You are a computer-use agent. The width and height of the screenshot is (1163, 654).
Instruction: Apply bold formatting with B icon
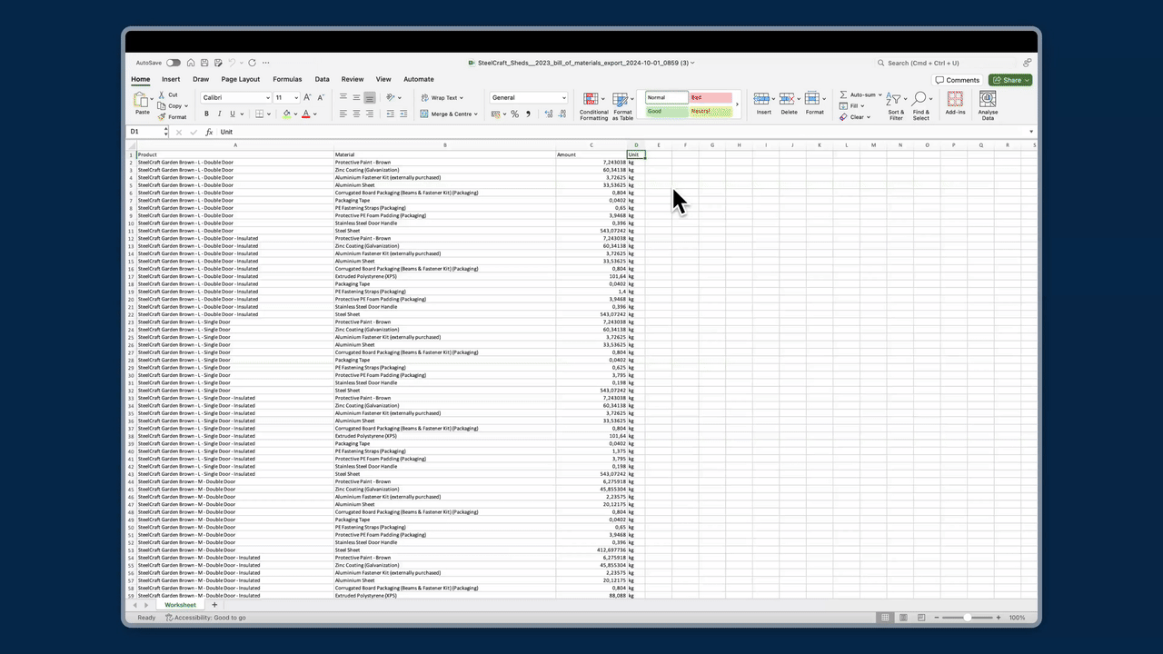(x=206, y=114)
